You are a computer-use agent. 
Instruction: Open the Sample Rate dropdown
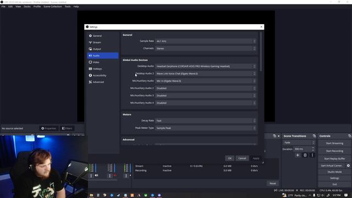pyautogui.click(x=205, y=41)
